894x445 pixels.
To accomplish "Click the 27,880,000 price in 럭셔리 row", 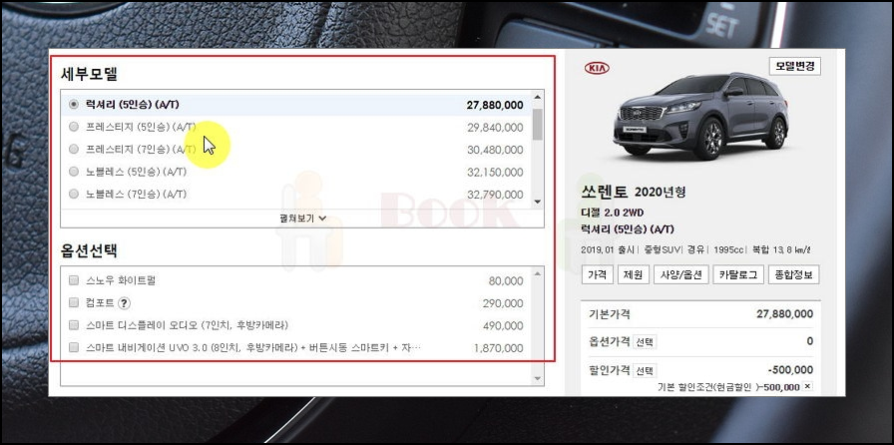I will [x=494, y=105].
